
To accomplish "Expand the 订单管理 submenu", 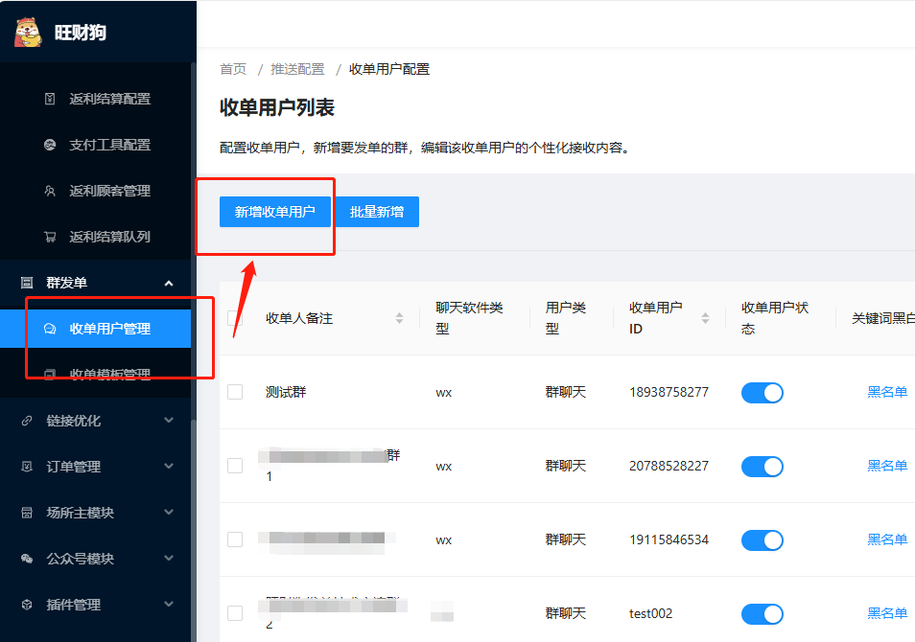I will [169, 467].
